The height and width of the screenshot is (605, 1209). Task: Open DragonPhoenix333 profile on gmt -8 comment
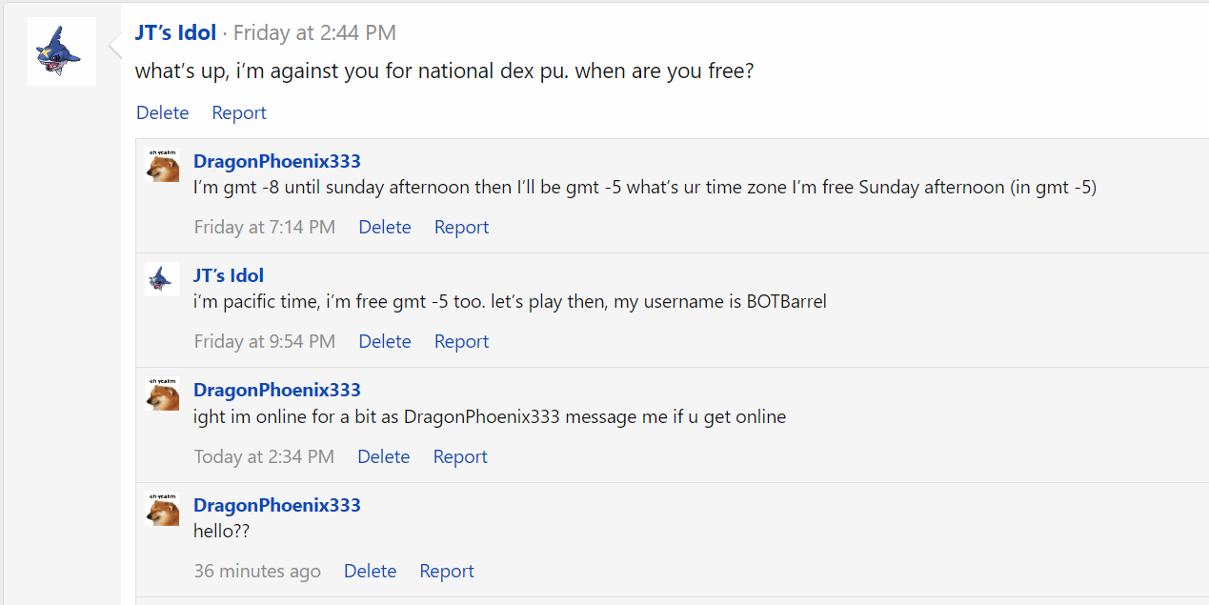tap(277, 161)
